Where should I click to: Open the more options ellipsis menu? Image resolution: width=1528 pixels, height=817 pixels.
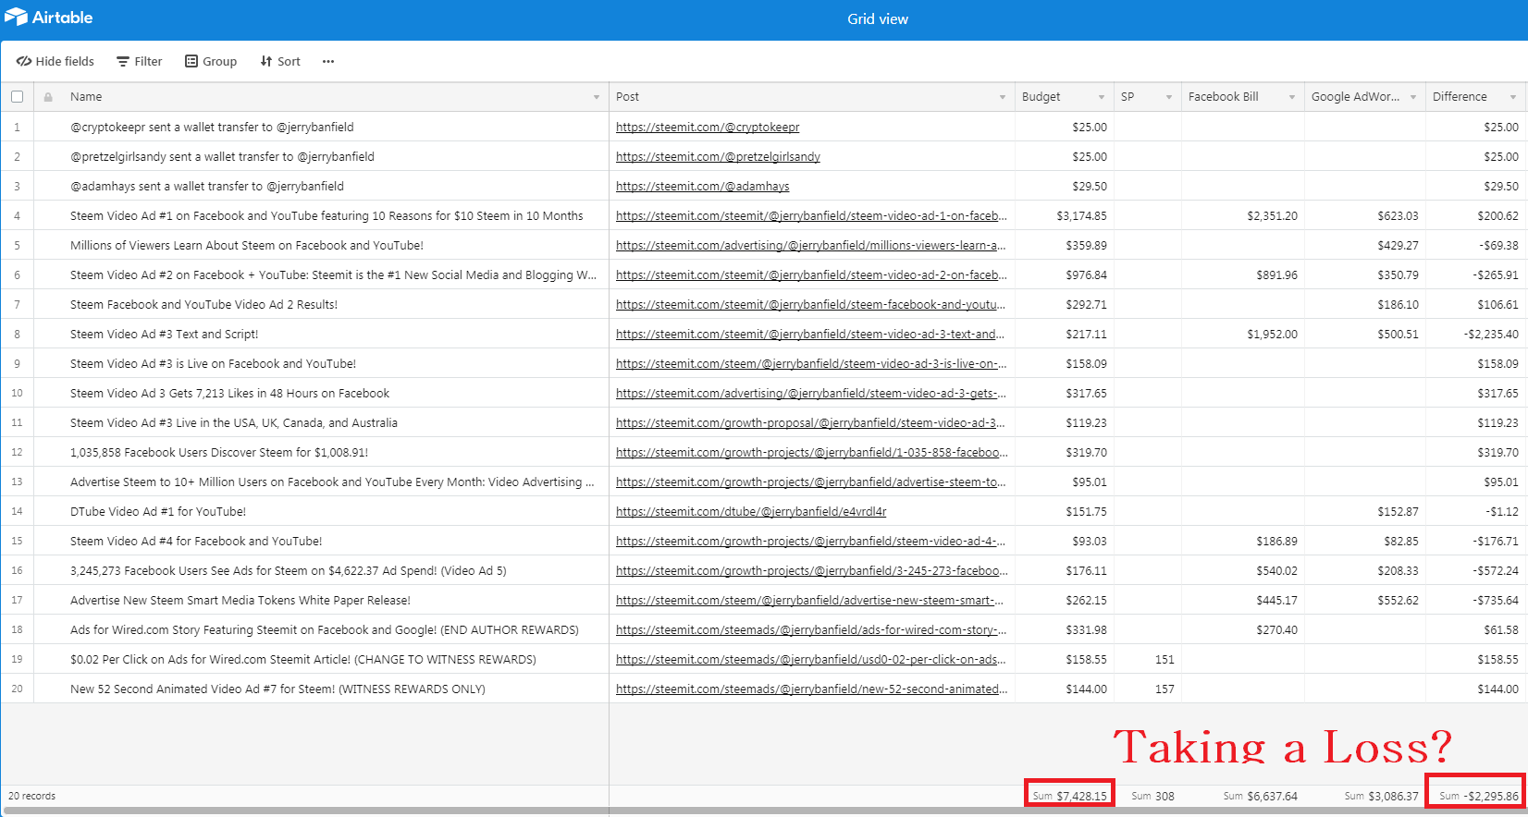click(328, 61)
